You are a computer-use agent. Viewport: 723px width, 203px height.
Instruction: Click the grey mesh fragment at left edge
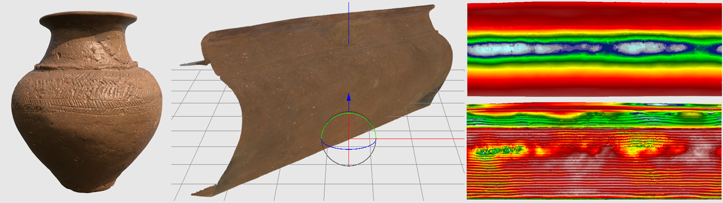[x=192, y=63]
